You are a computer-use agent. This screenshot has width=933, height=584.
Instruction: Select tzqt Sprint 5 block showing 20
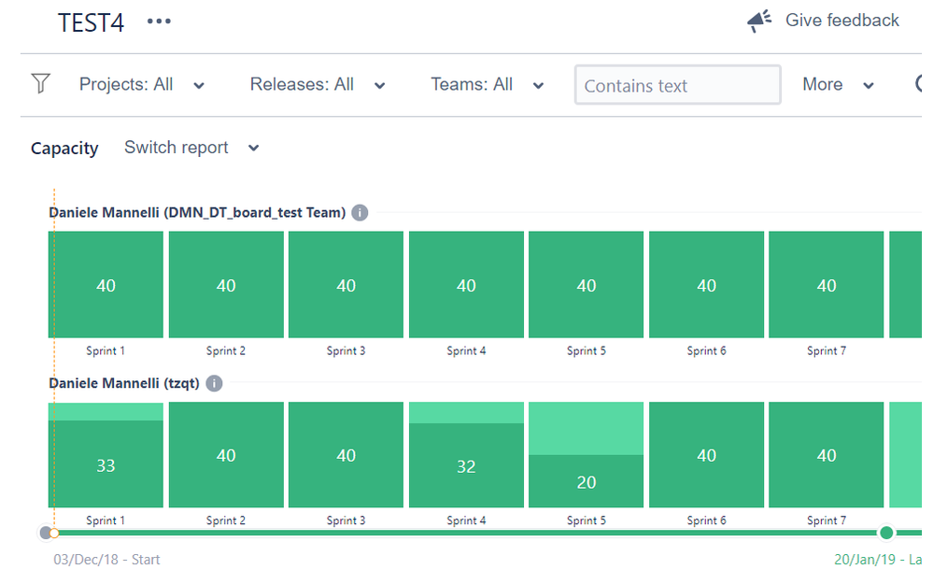click(587, 455)
